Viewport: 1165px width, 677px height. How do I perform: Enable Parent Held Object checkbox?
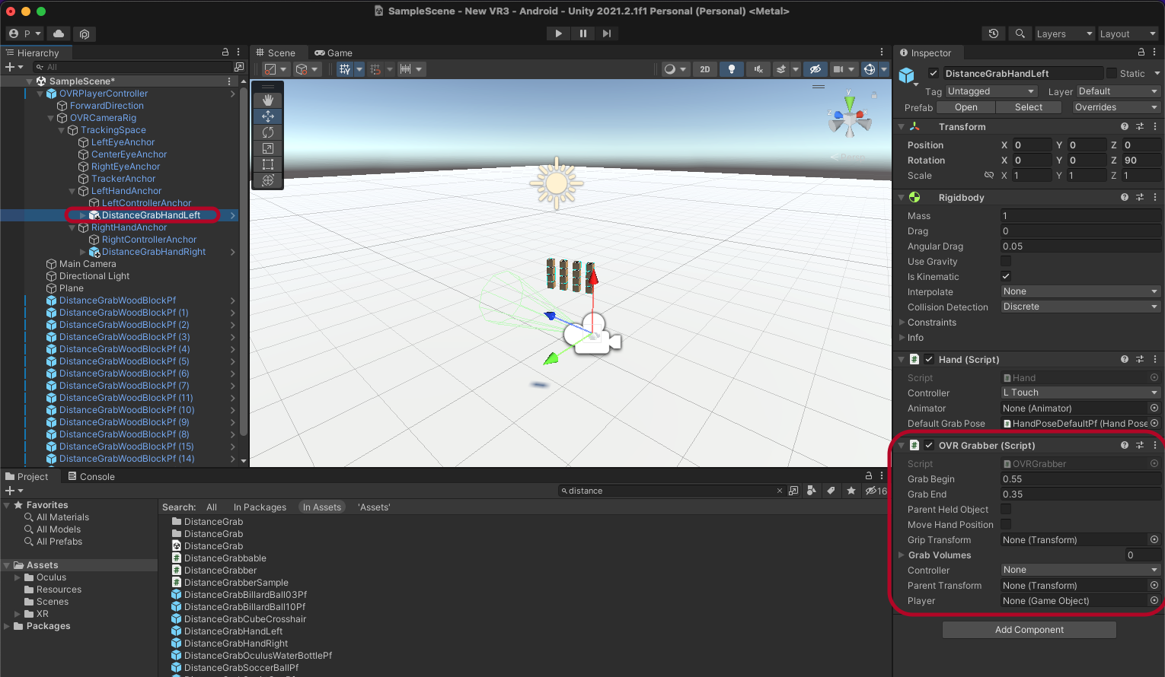[x=1006, y=509]
